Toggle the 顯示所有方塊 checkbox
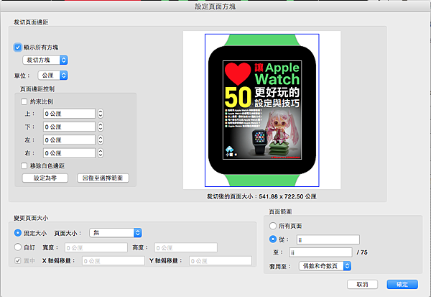Screen dimensions: 431x297 17,47
